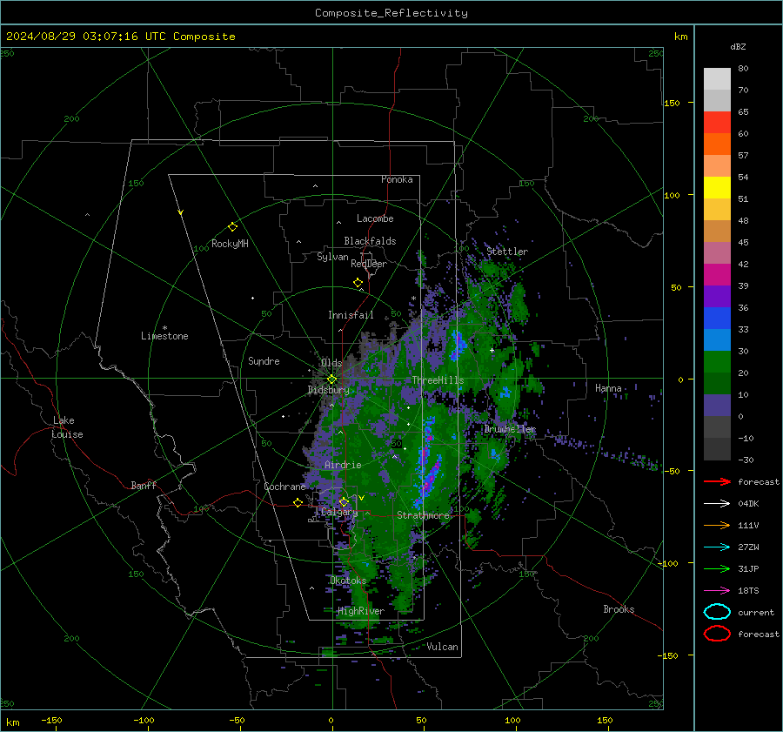This screenshot has width=783, height=732.
Task: Select the purple 10 dBZ color swatch
Action: click(717, 405)
